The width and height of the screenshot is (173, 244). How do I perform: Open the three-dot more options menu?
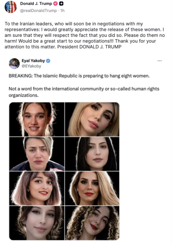[160, 61]
